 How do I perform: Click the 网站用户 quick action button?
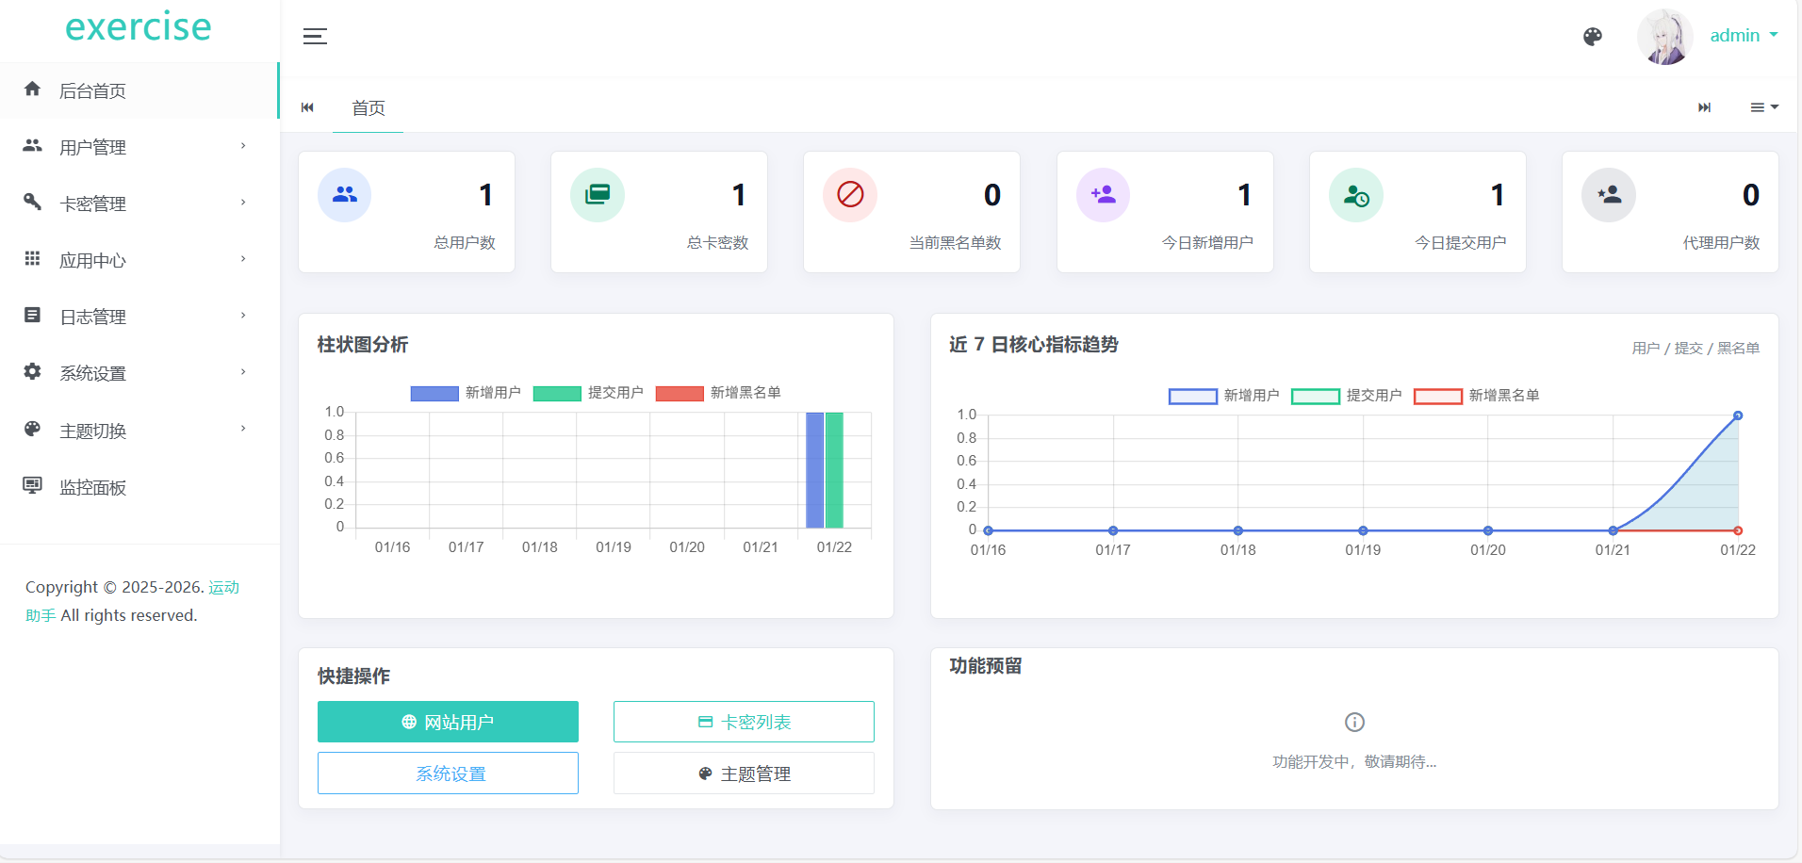coord(448,722)
